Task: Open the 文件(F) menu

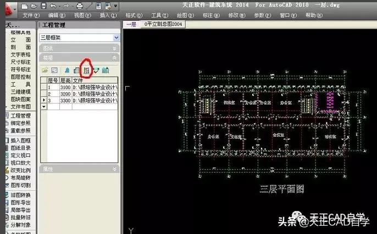Action: click(x=31, y=15)
